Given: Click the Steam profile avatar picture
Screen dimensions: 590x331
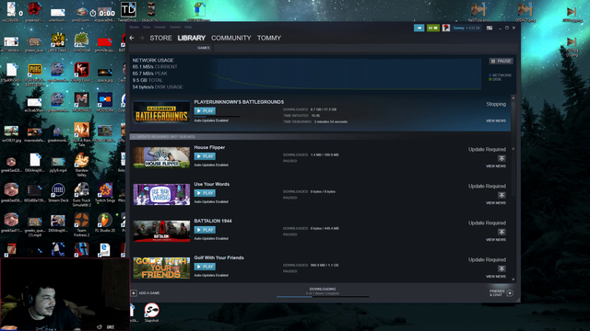Looking at the screenshot, I should coord(446,29).
